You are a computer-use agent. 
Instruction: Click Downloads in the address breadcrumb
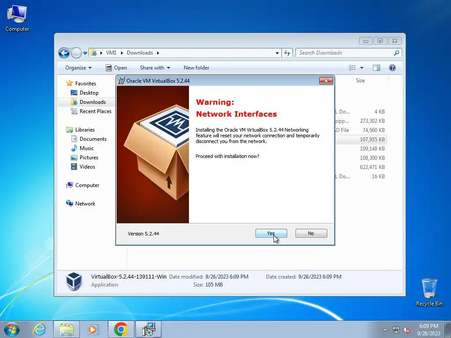click(x=140, y=53)
